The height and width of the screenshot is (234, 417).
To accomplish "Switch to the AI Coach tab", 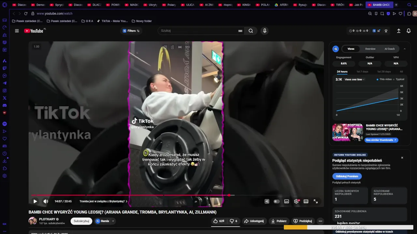I will (x=390, y=49).
